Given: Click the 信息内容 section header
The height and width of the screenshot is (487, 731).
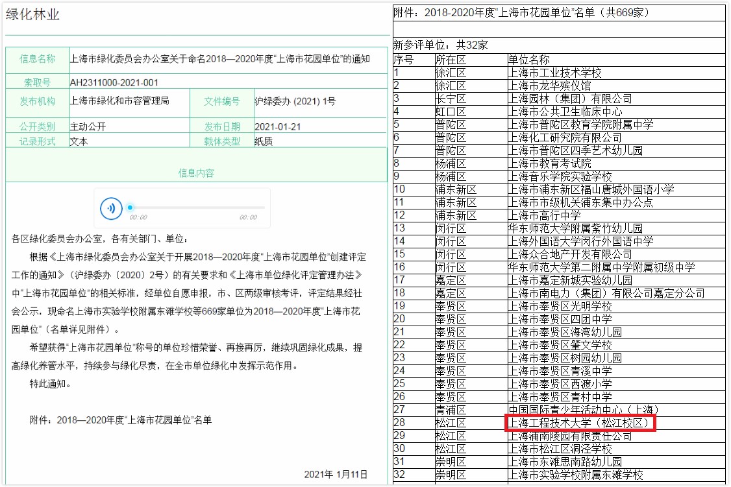Looking at the screenshot, I should coord(196,173).
